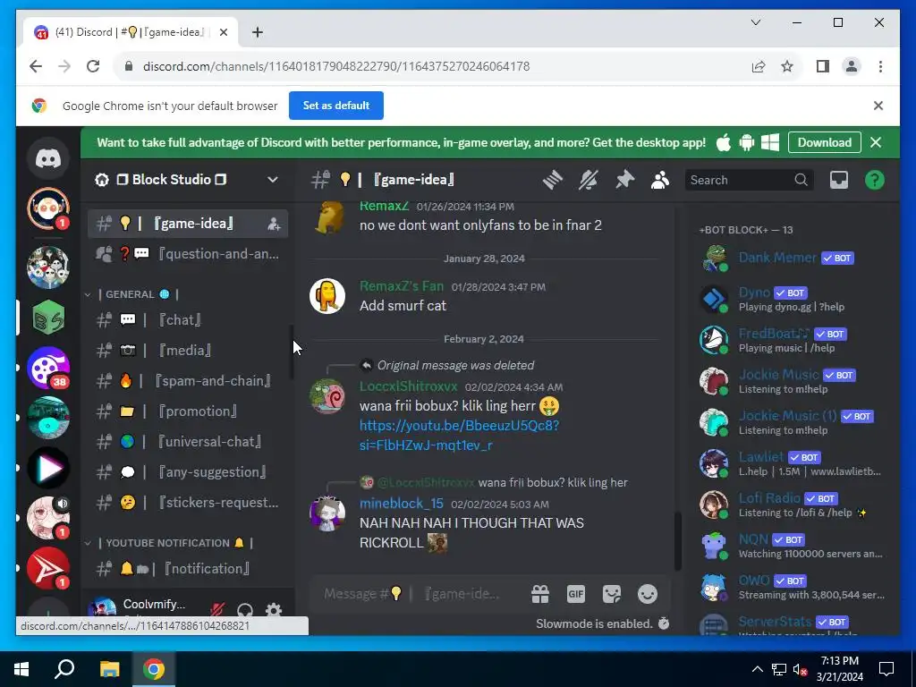Select green BS server icon

click(48, 318)
